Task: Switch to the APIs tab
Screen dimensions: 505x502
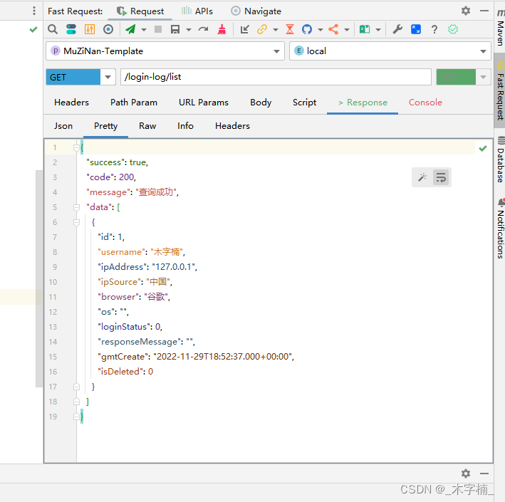Action: pos(197,11)
